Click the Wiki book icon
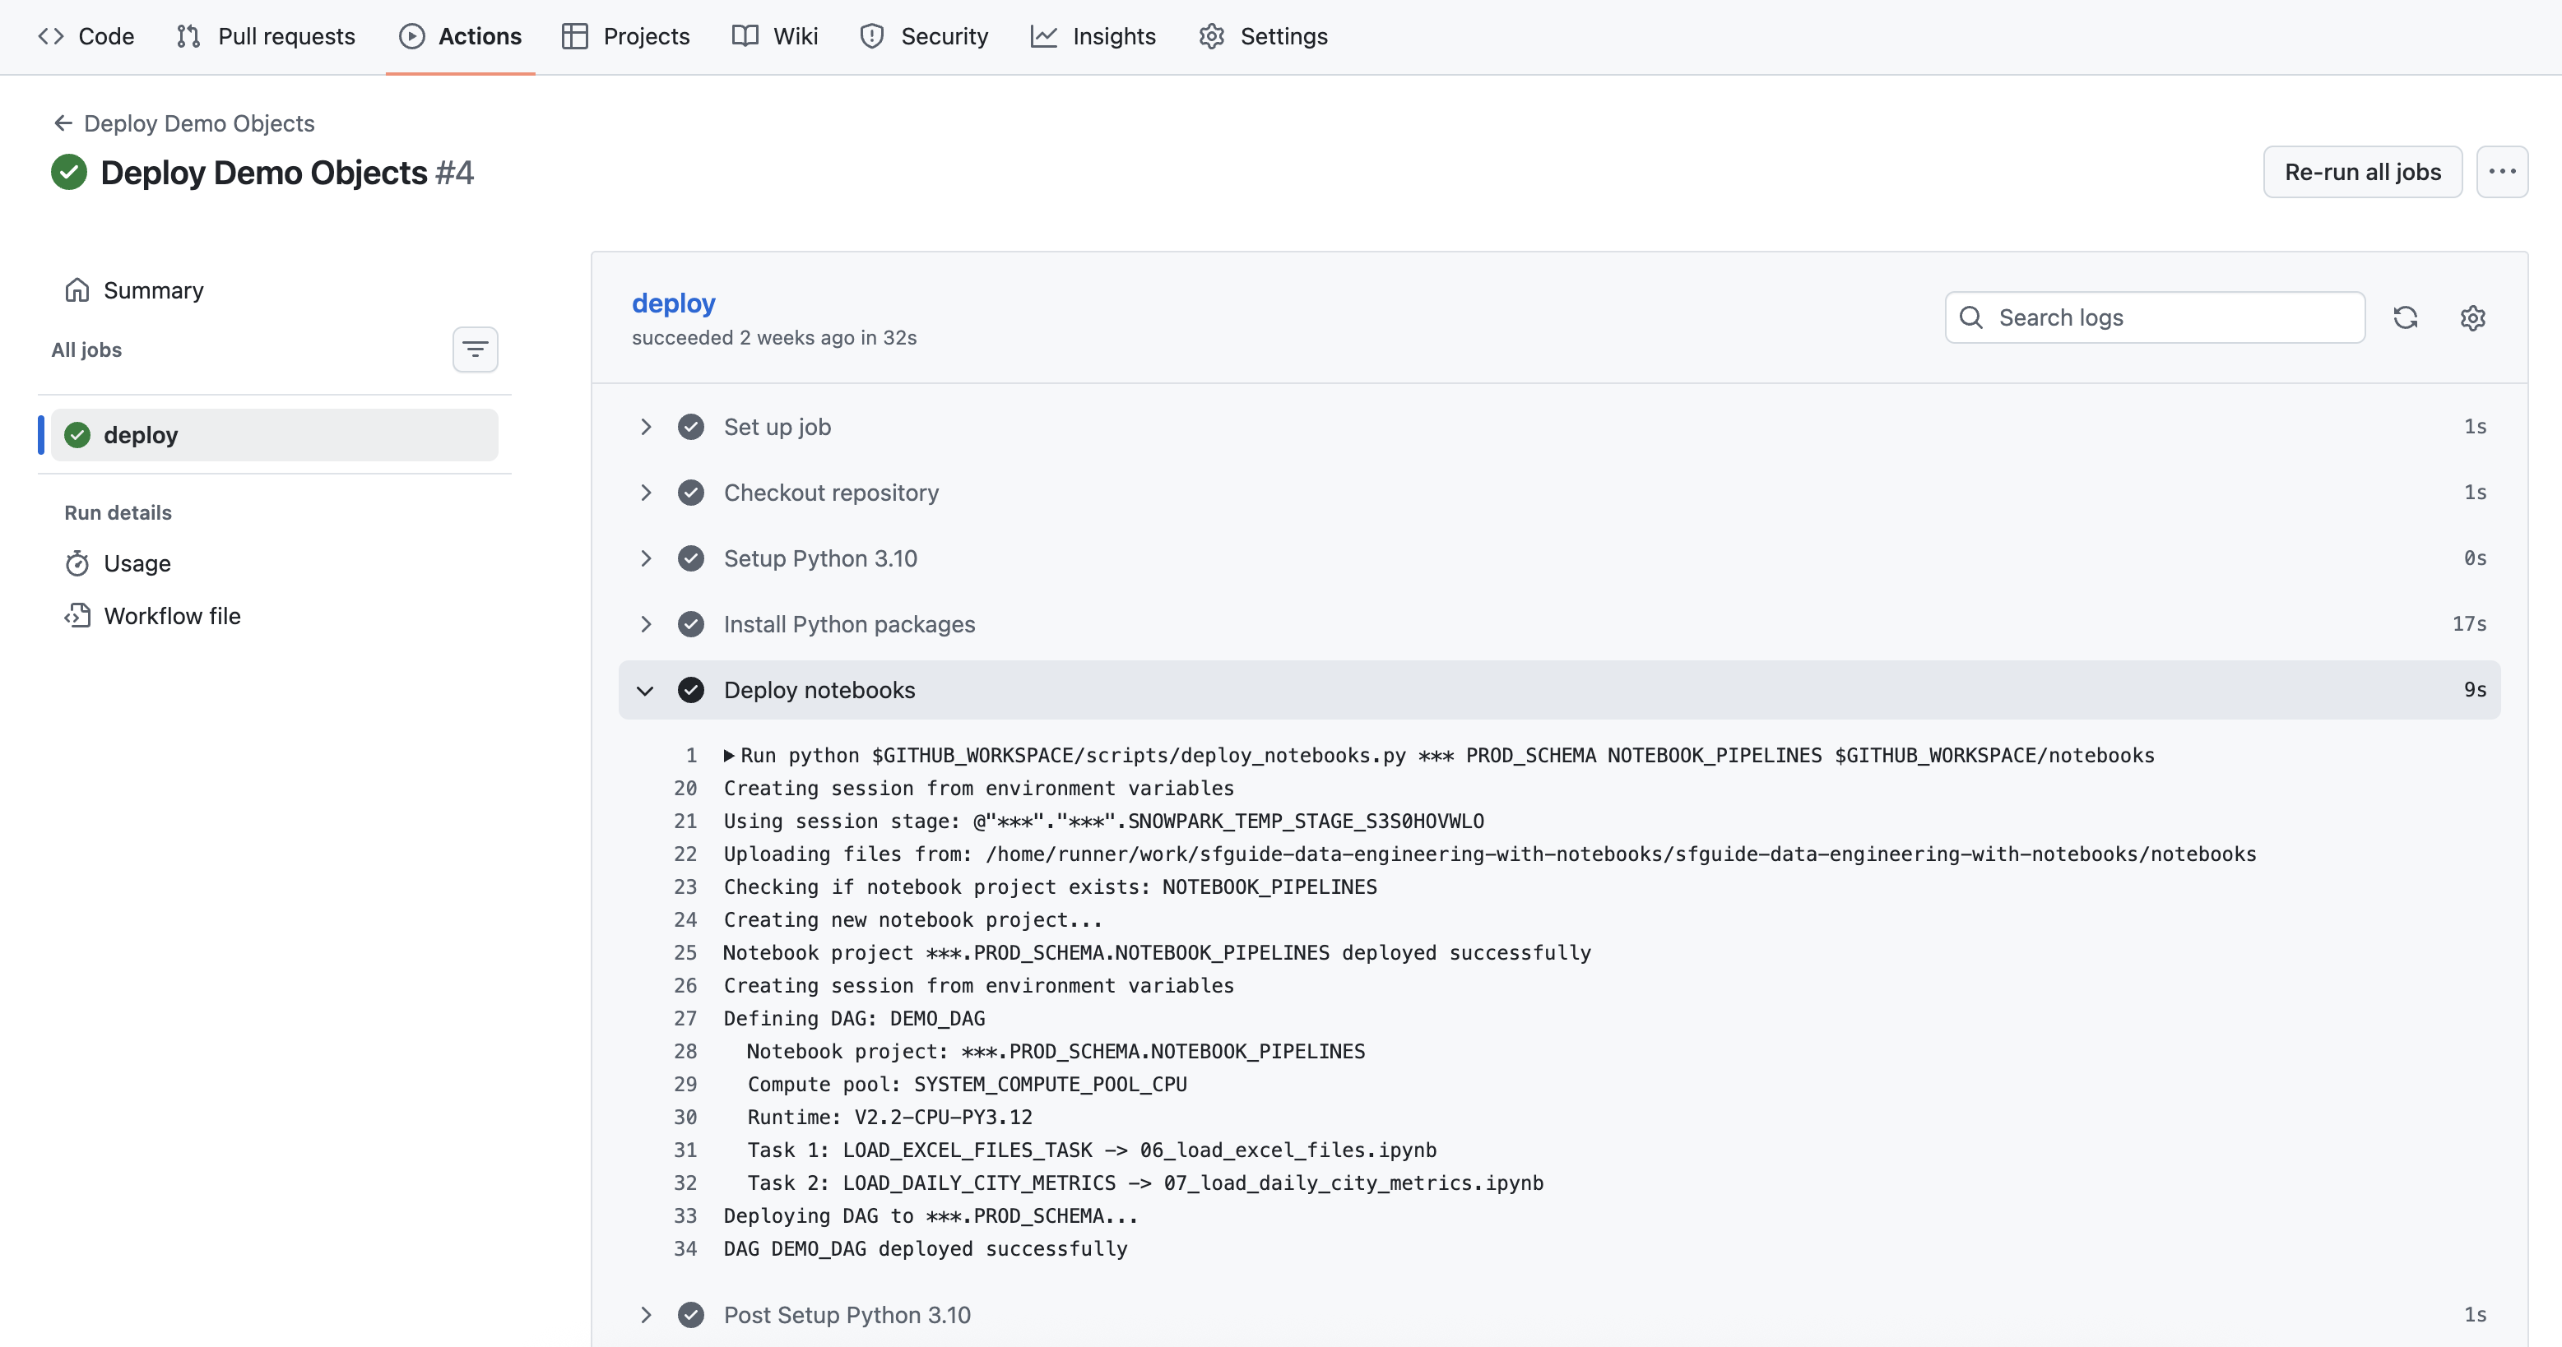 coord(745,37)
